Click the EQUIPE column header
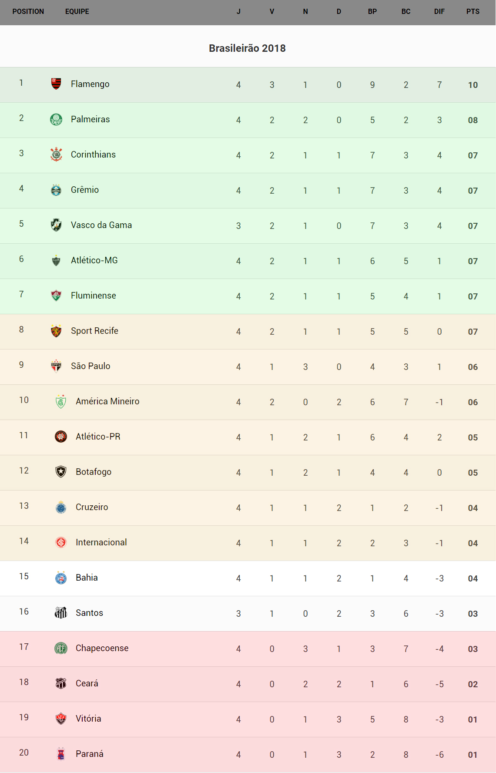The height and width of the screenshot is (773, 496). tap(77, 12)
